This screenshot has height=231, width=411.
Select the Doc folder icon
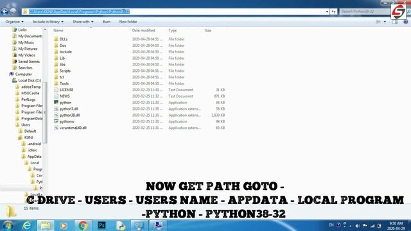56,46
